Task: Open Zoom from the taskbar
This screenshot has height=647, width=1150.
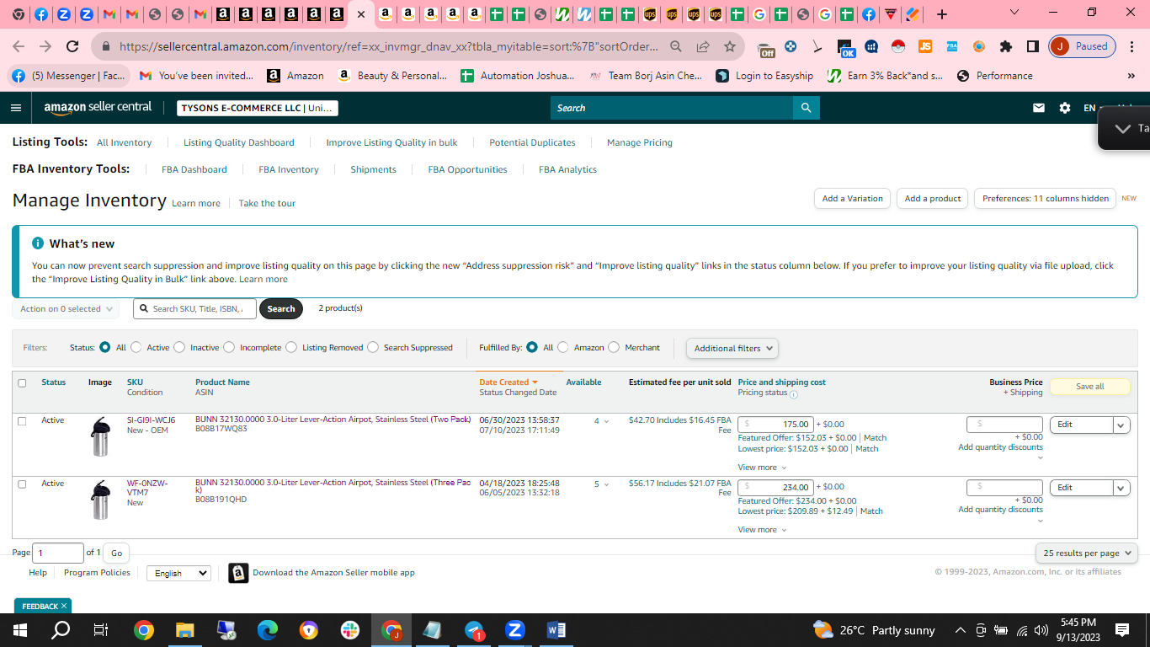Action: coord(515,630)
